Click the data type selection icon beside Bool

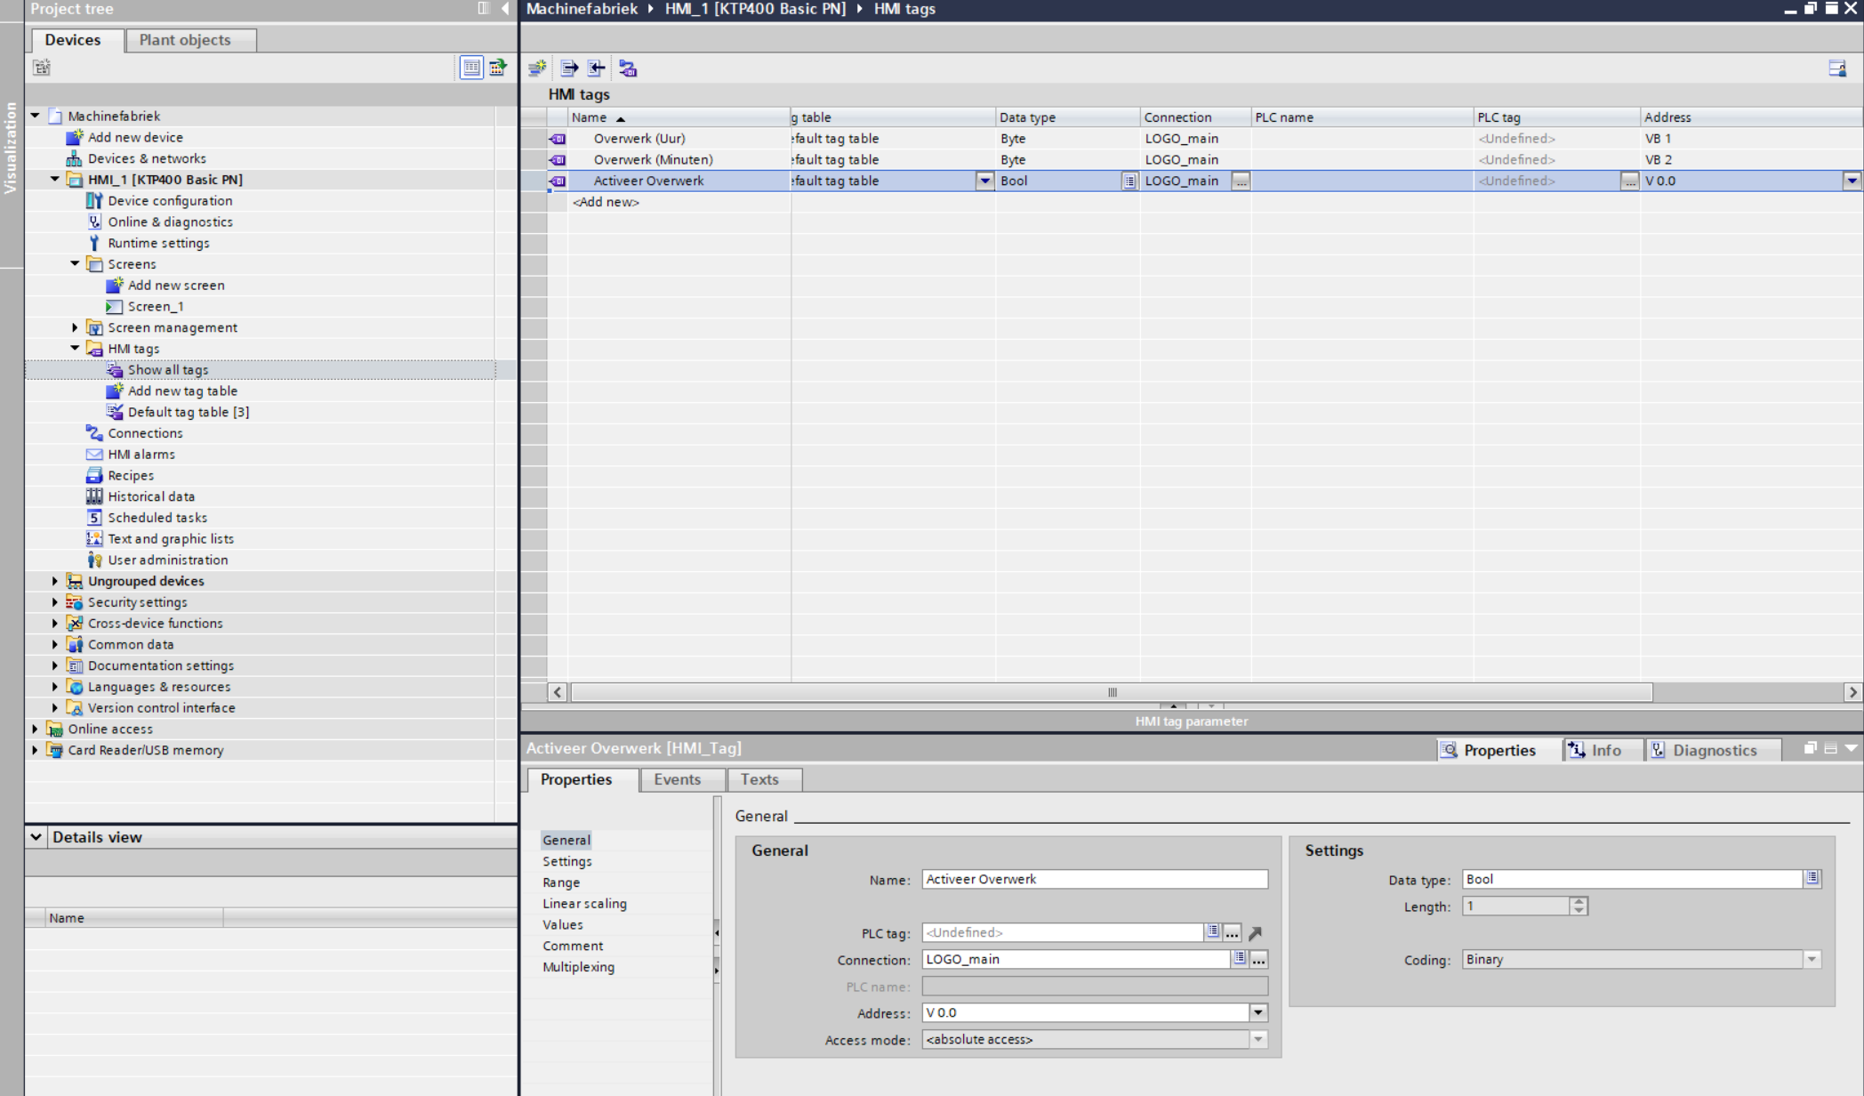[1812, 879]
